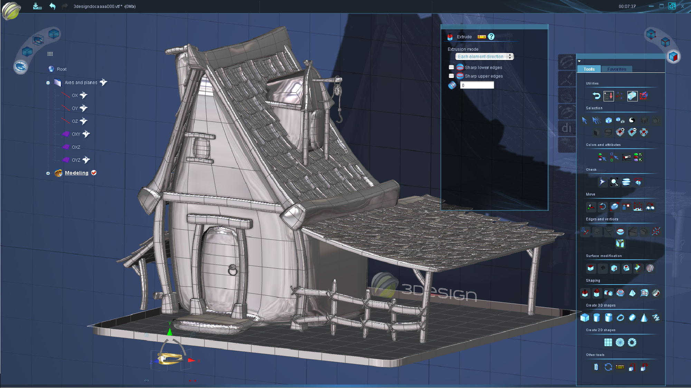This screenshot has height=388, width=691.
Task: Create a square grid 2D shape
Action: (x=608, y=342)
